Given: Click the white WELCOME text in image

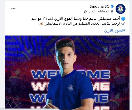Looking at the screenshot, I should point(70,86).
